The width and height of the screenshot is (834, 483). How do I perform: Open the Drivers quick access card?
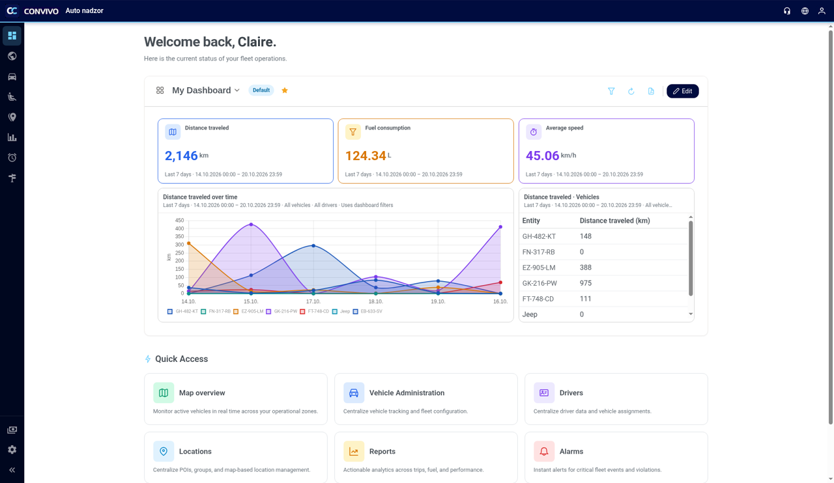[616, 399]
